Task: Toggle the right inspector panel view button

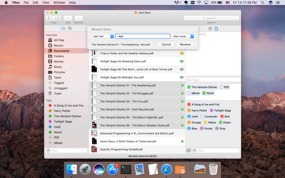Action: coord(57,18)
